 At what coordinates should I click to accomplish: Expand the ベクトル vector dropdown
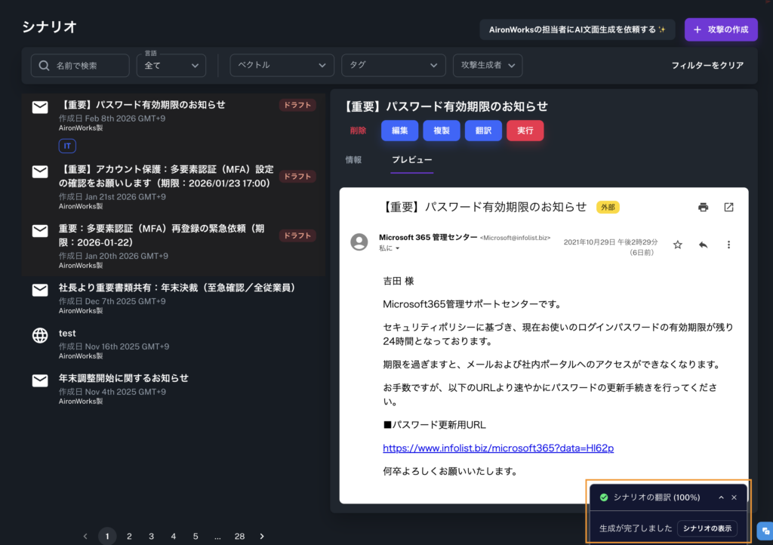(x=282, y=66)
